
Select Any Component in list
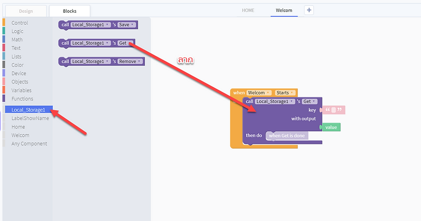[x=29, y=144]
